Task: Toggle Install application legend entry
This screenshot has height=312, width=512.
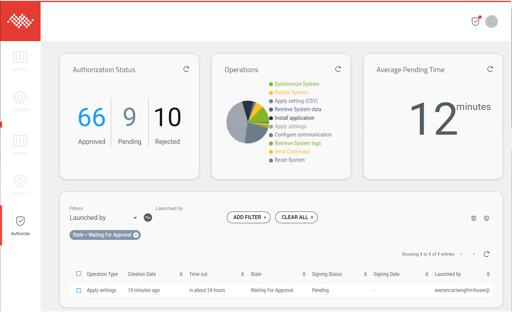Action: tap(294, 118)
